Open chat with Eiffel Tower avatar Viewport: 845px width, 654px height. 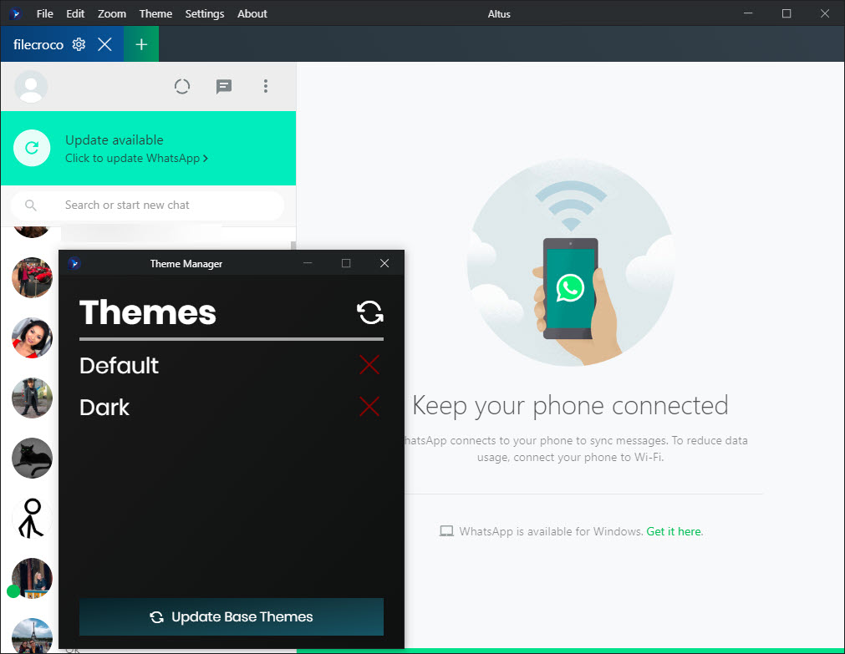pyautogui.click(x=32, y=636)
